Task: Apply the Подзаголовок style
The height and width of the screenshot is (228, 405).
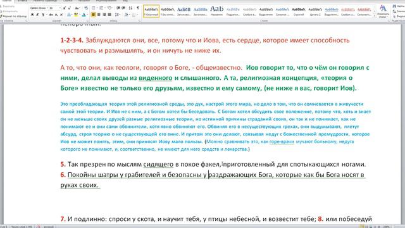Action: pos(233,11)
